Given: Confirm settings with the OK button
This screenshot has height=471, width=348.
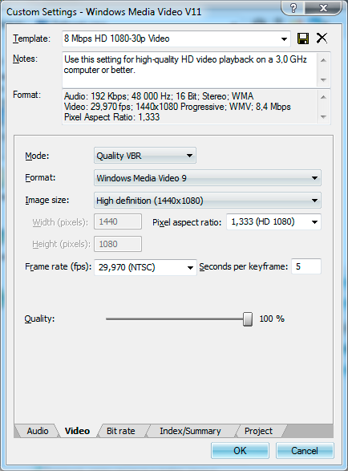Looking at the screenshot, I should tap(240, 451).
